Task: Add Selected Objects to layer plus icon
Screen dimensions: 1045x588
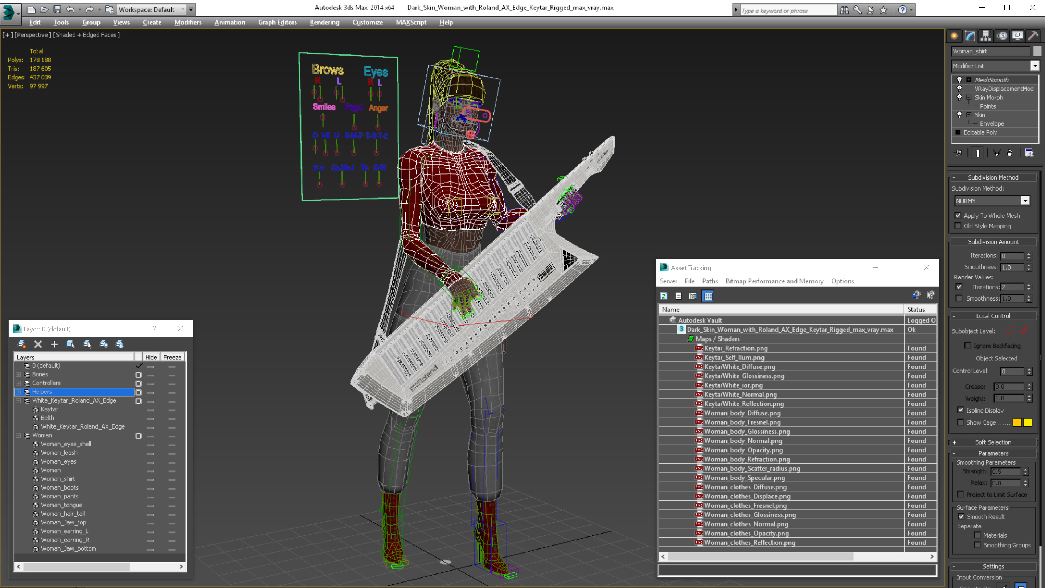Action: pyautogui.click(x=54, y=344)
